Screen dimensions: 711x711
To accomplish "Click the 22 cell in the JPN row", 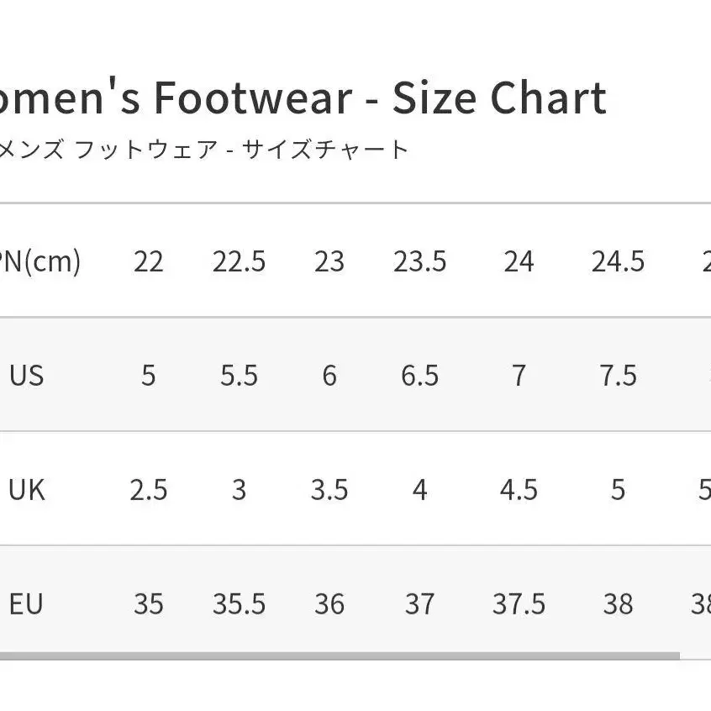I will [148, 262].
